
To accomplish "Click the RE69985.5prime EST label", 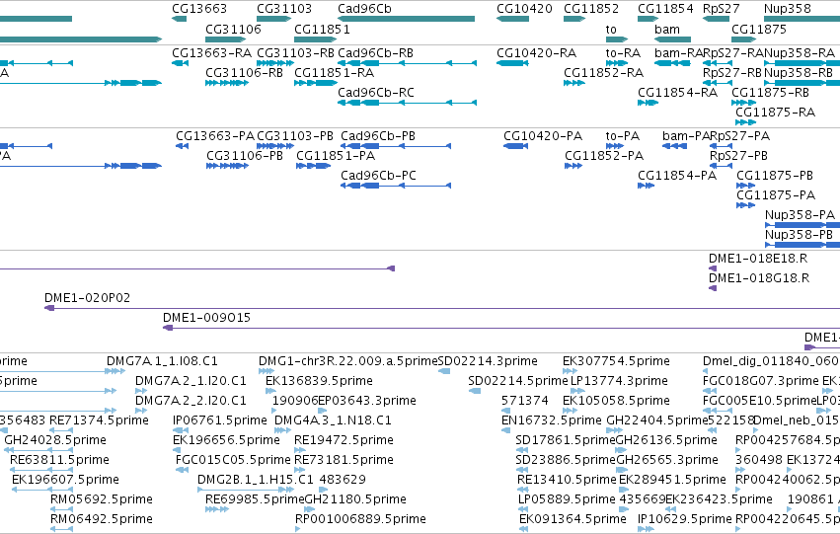I will pos(255,499).
